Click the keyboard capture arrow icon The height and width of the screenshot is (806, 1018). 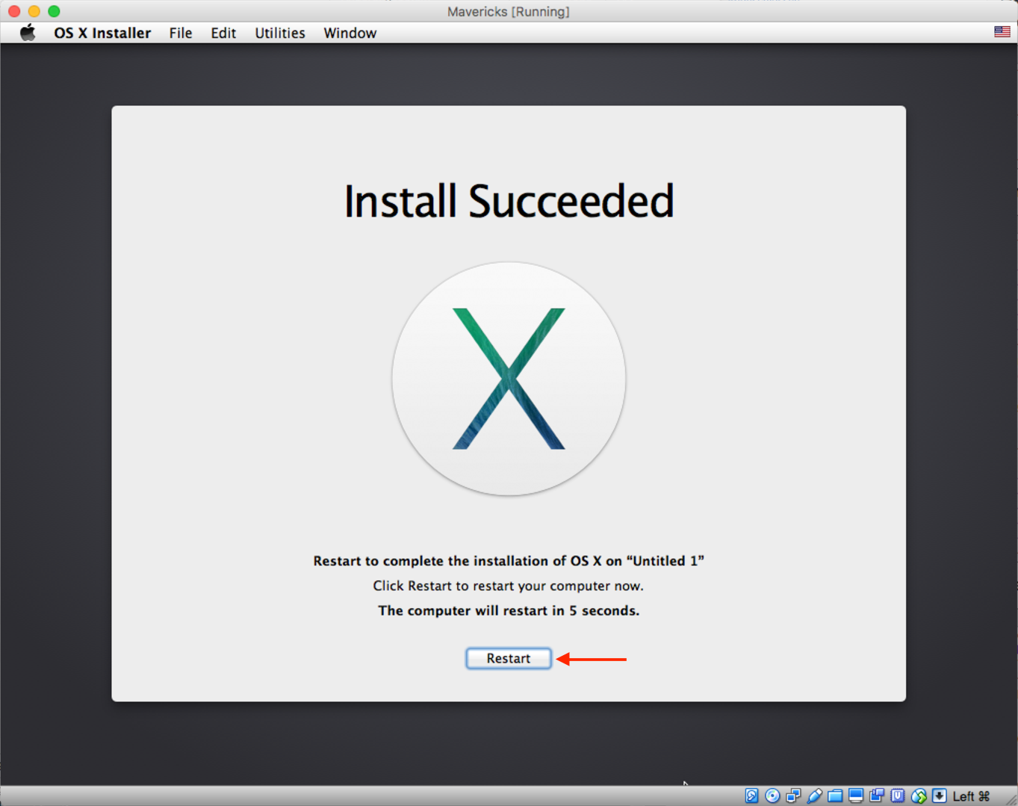coord(940,796)
